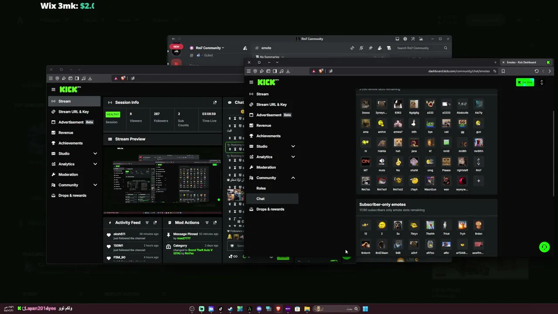Open the green support chat bubble

click(x=544, y=247)
